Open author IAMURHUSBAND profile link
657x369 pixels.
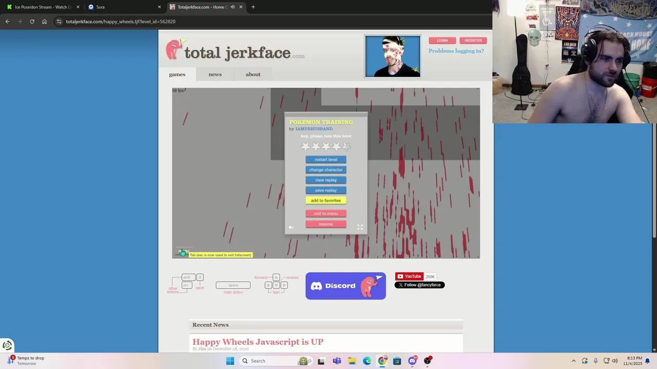pos(314,129)
